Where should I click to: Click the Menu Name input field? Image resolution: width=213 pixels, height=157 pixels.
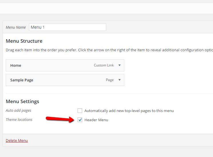coord(68,27)
